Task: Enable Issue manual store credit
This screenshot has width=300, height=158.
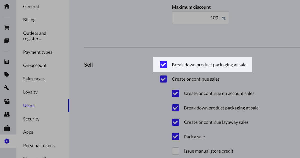Action: (175, 151)
